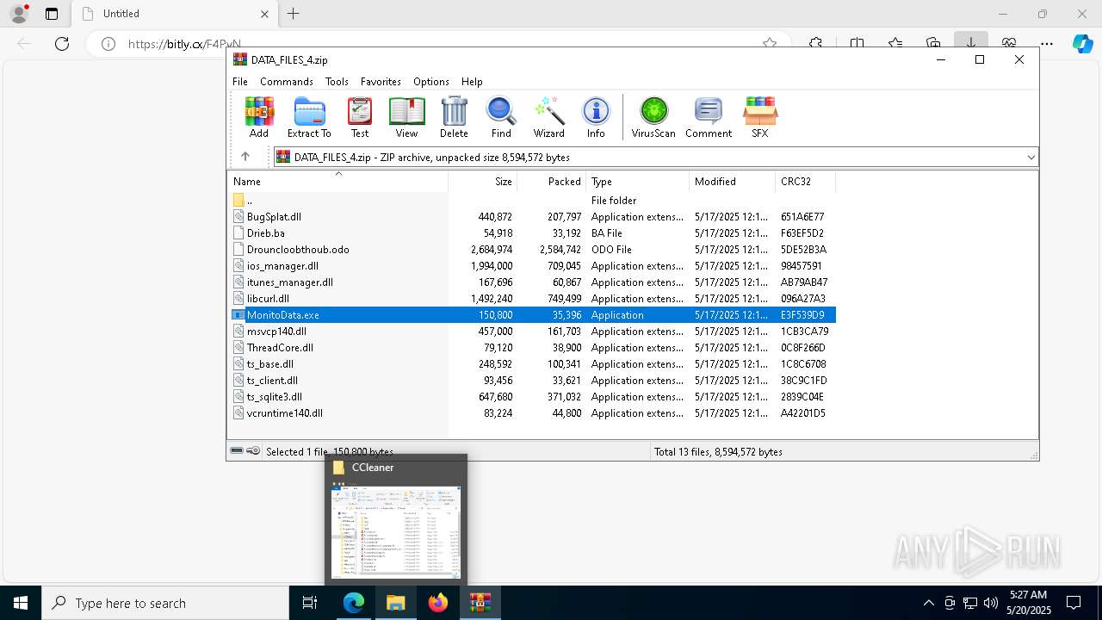Image resolution: width=1102 pixels, height=620 pixels.
Task: Click the disk drive icon in status bar
Action: coord(237,451)
